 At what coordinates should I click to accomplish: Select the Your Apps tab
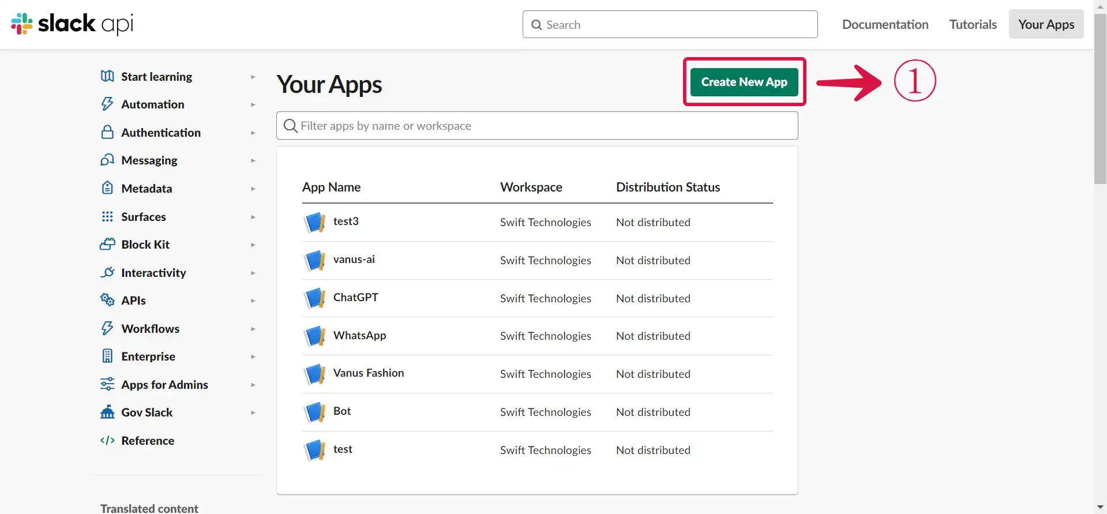click(1046, 24)
